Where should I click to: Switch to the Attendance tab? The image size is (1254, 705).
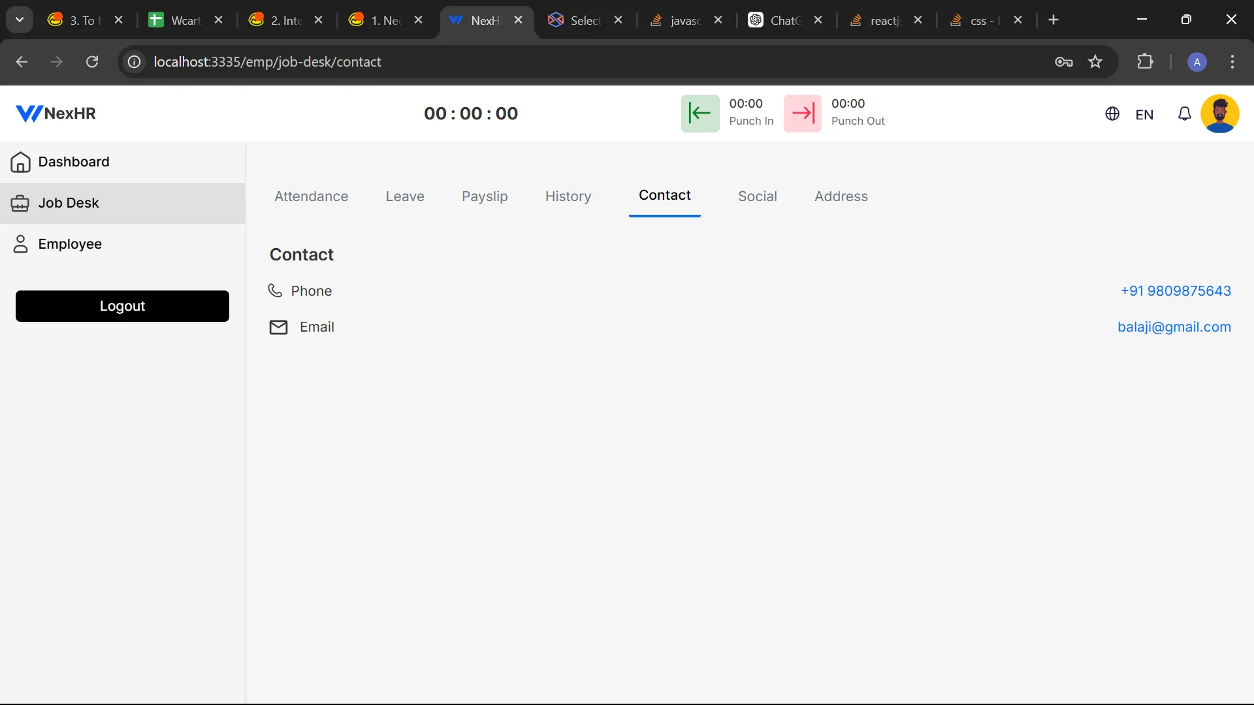click(x=311, y=196)
